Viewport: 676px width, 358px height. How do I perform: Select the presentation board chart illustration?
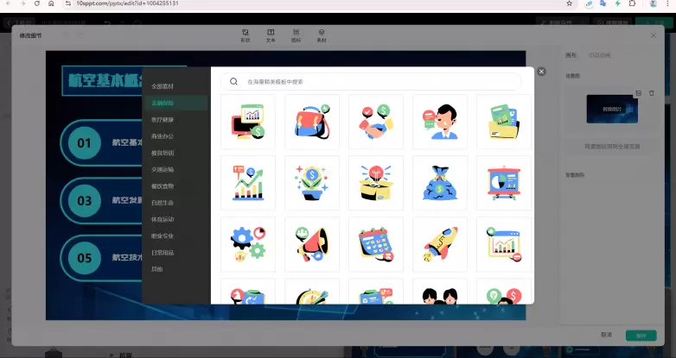coord(503,183)
